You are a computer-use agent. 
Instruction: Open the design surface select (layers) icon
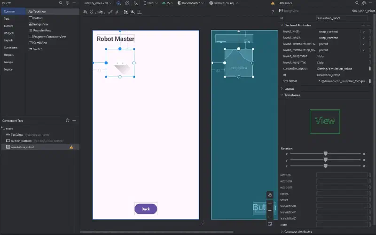118,3
